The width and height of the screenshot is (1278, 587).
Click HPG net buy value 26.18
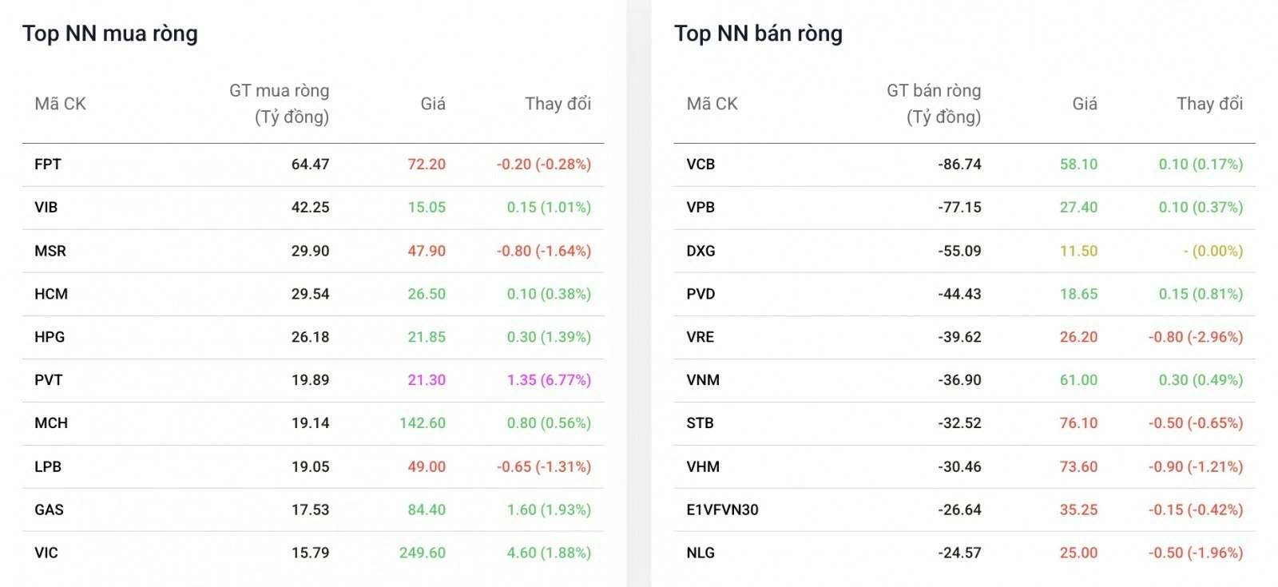click(x=310, y=337)
